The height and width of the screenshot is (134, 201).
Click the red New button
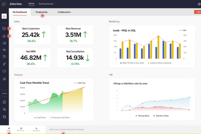pyautogui.click(x=197, y=12)
